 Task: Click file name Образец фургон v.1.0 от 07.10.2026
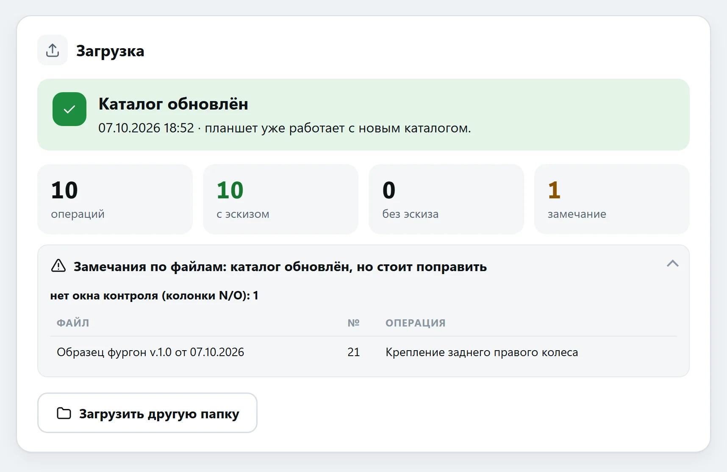point(150,352)
